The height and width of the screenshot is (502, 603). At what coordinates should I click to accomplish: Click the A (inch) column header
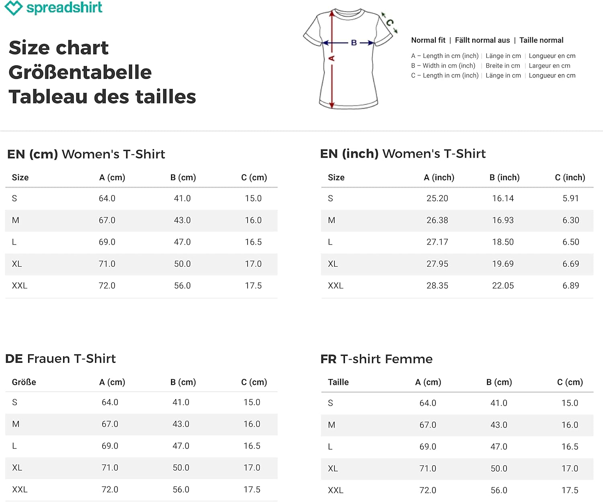tap(439, 177)
